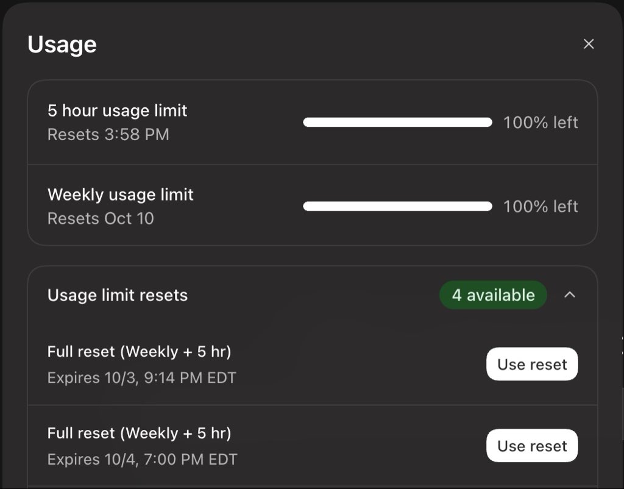Use reset expiring 10/3, 9:14 PM EDT
Screen dimensions: 624x489
click(532, 364)
